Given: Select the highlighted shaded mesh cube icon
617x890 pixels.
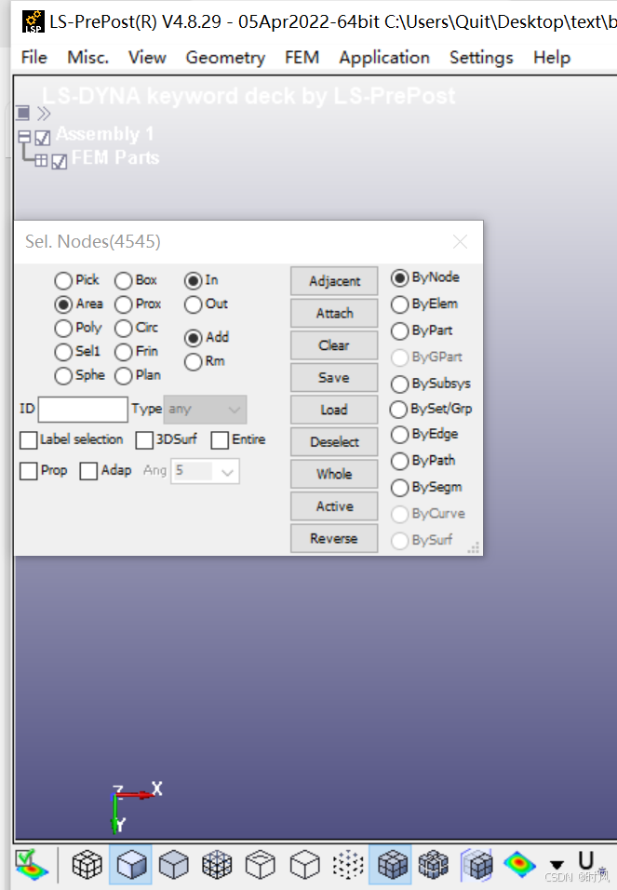Looking at the screenshot, I should (x=391, y=865).
